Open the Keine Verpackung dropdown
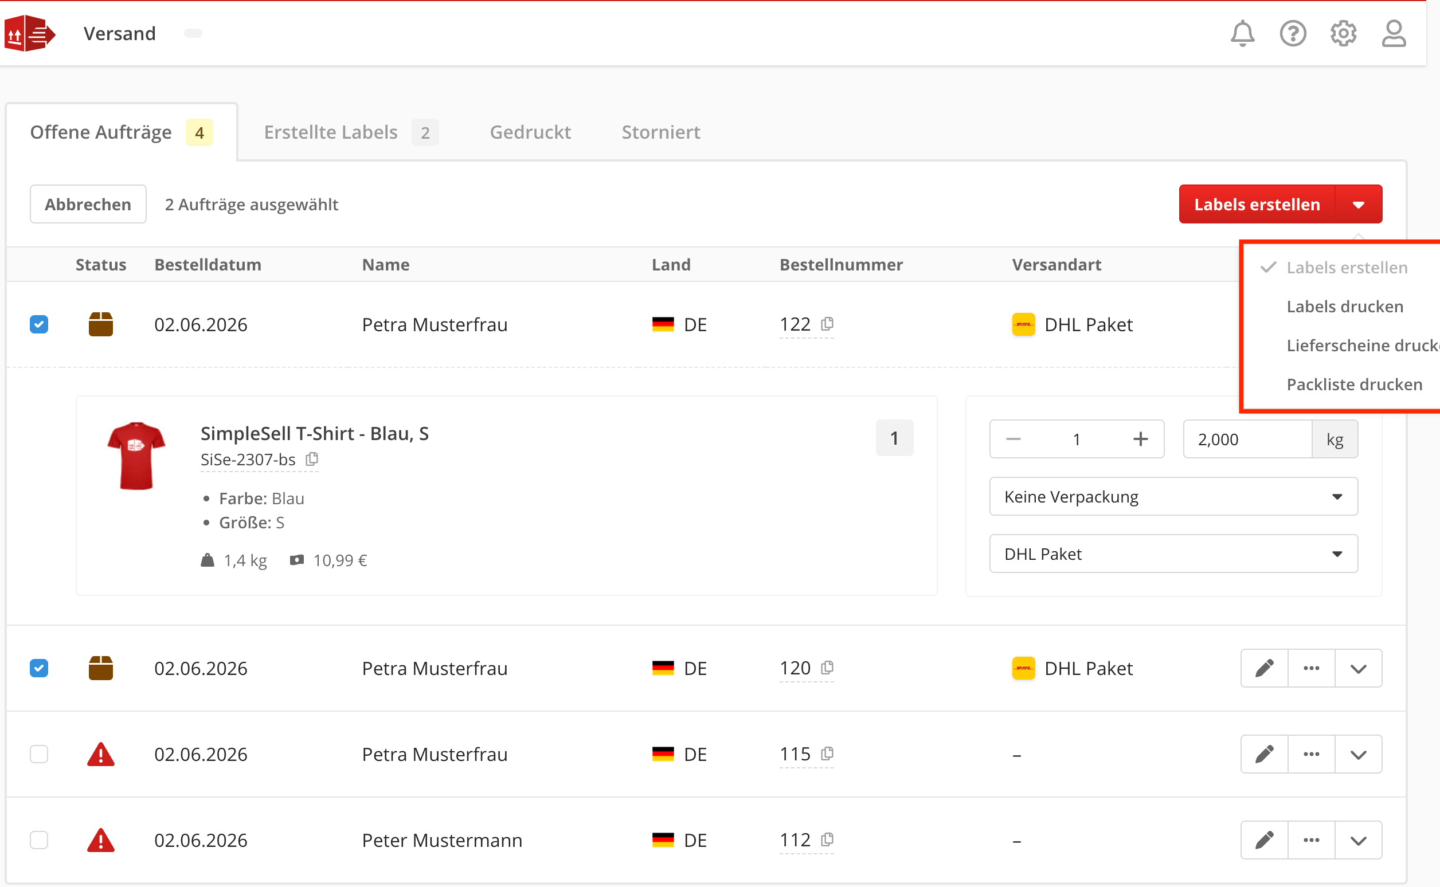This screenshot has height=887, width=1440. coord(1173,496)
